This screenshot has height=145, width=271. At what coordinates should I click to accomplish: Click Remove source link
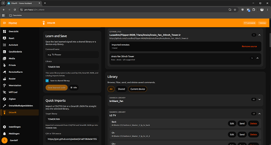(249, 46)
